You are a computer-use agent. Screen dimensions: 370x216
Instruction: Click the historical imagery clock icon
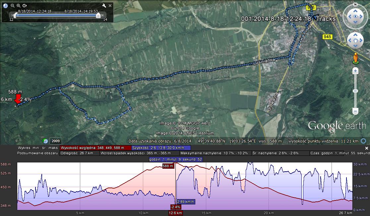[6, 6]
